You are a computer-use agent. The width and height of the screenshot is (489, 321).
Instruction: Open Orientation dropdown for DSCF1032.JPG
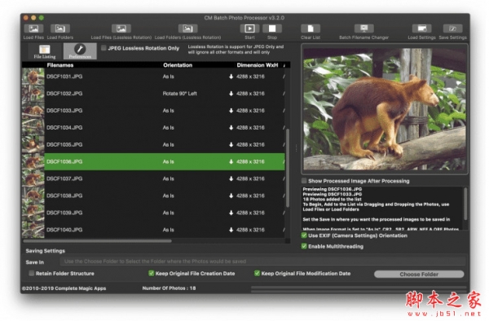(x=179, y=94)
